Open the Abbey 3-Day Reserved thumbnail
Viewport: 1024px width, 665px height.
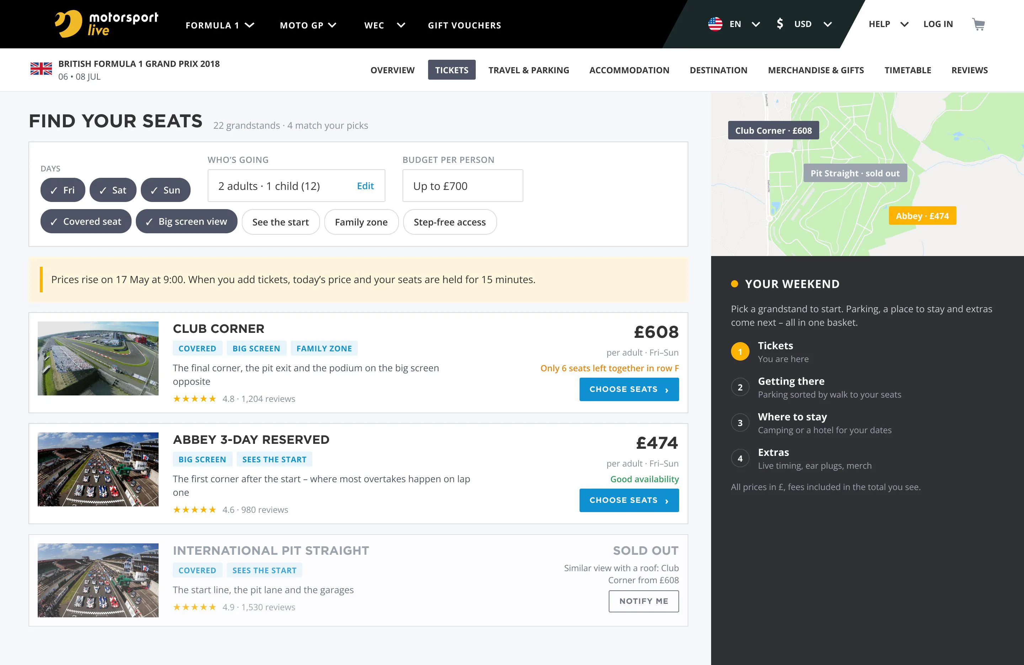(98, 469)
